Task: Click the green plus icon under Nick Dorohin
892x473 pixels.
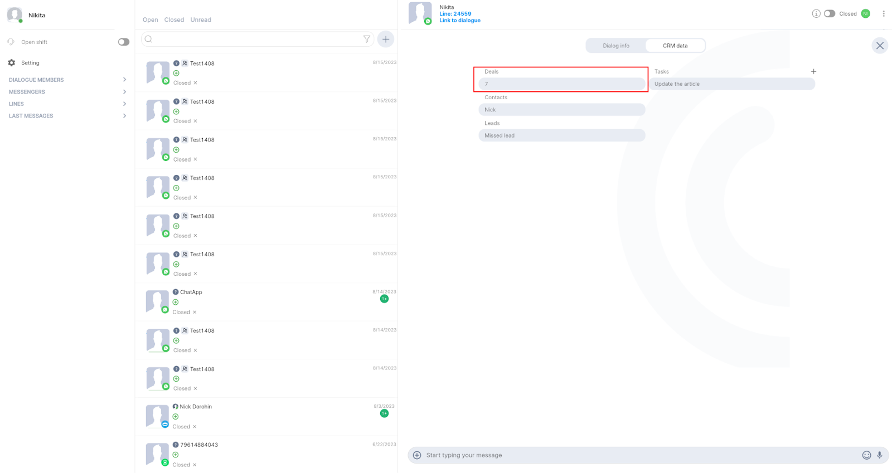Action: (176, 417)
